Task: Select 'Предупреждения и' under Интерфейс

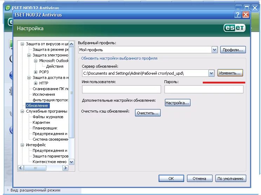Action: click(50, 150)
